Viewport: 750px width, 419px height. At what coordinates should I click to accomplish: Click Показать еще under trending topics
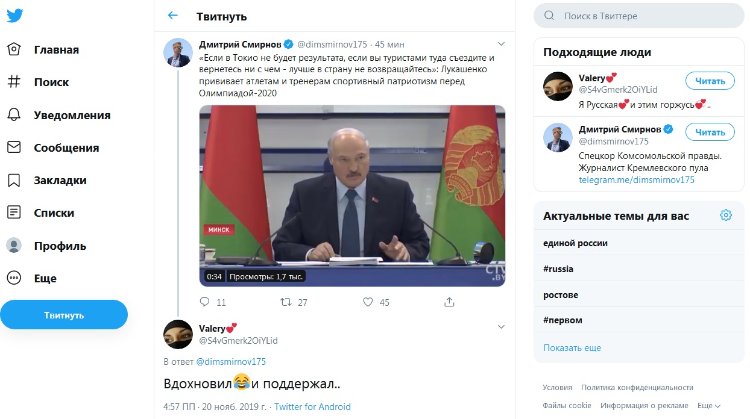[572, 348]
